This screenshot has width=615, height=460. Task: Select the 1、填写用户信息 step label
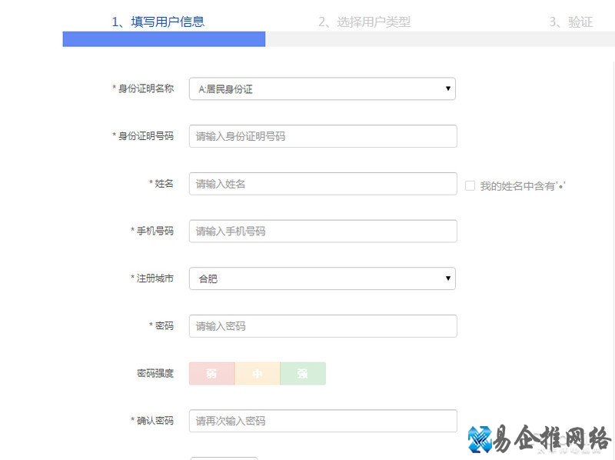point(163,22)
